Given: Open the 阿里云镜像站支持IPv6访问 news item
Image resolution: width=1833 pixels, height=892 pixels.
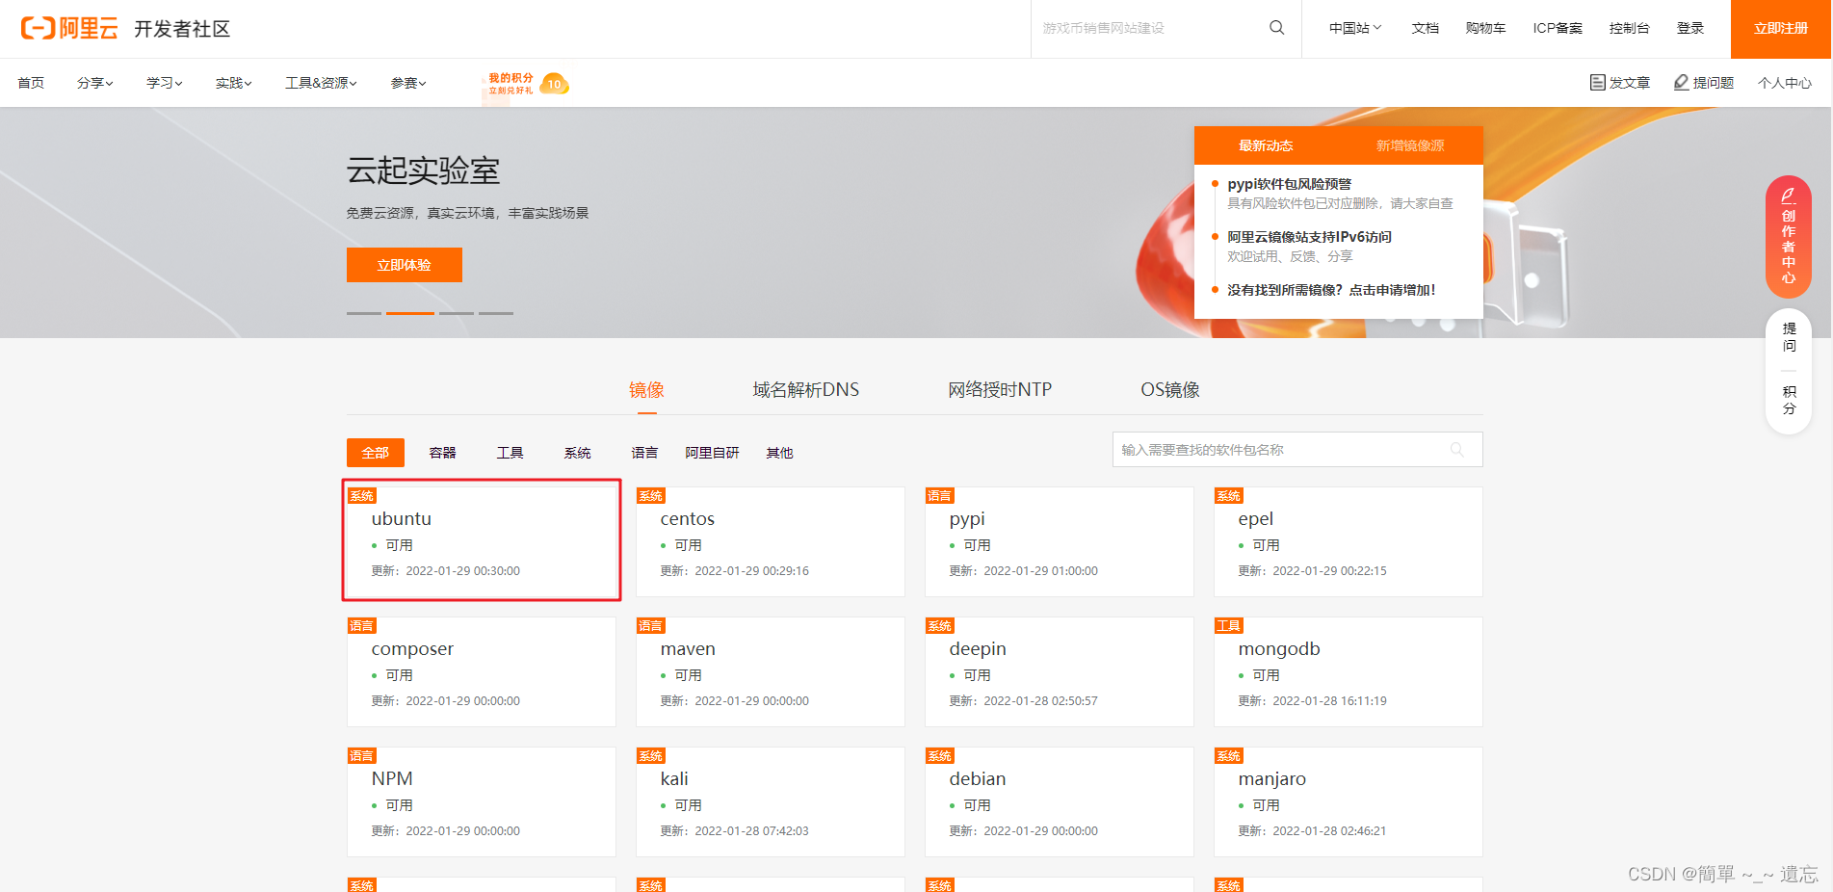Looking at the screenshot, I should click(1310, 237).
